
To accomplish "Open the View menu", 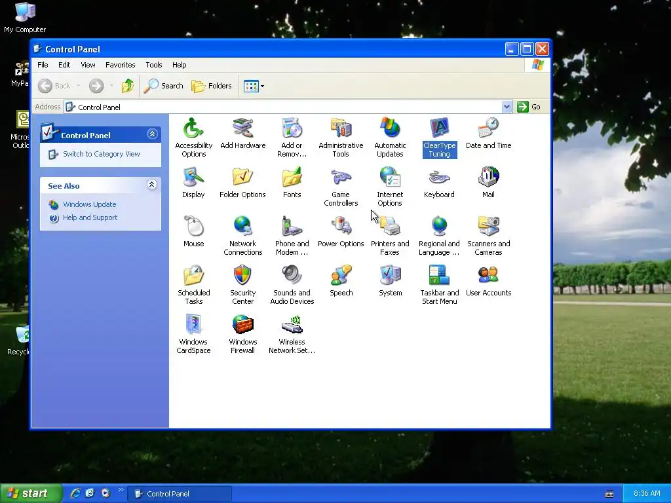I will (88, 65).
